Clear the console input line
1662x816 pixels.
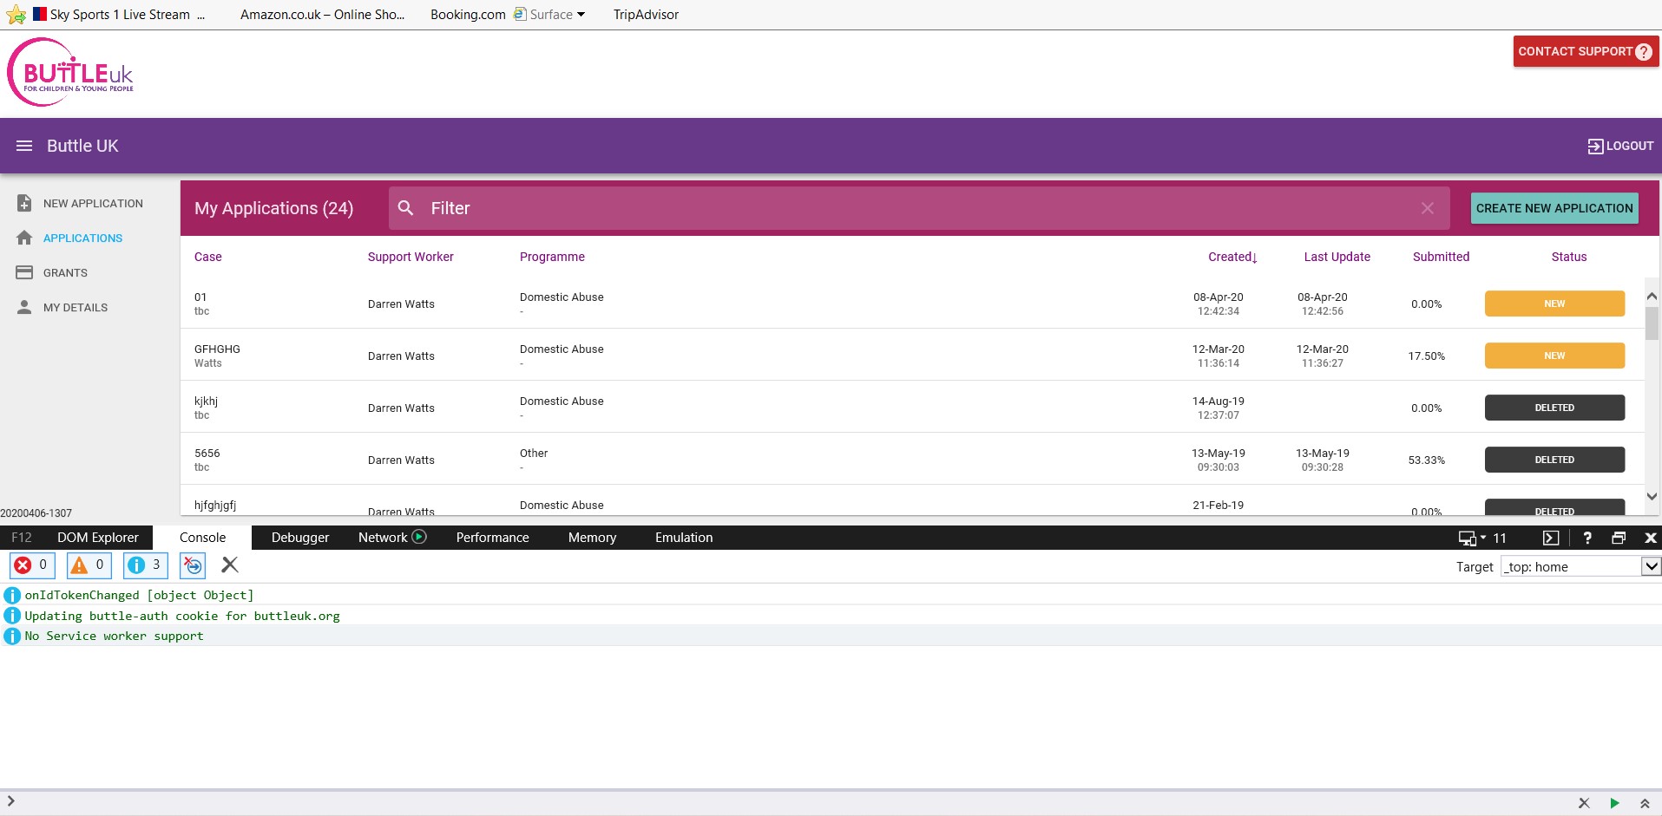1584,803
